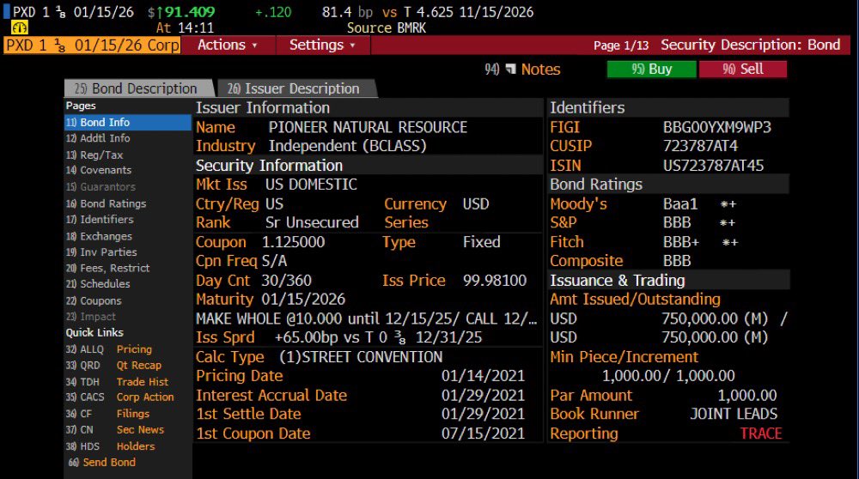
Task: Click the issuer name PIONEER NATURAL RESOURCE
Action: pyautogui.click(x=368, y=128)
